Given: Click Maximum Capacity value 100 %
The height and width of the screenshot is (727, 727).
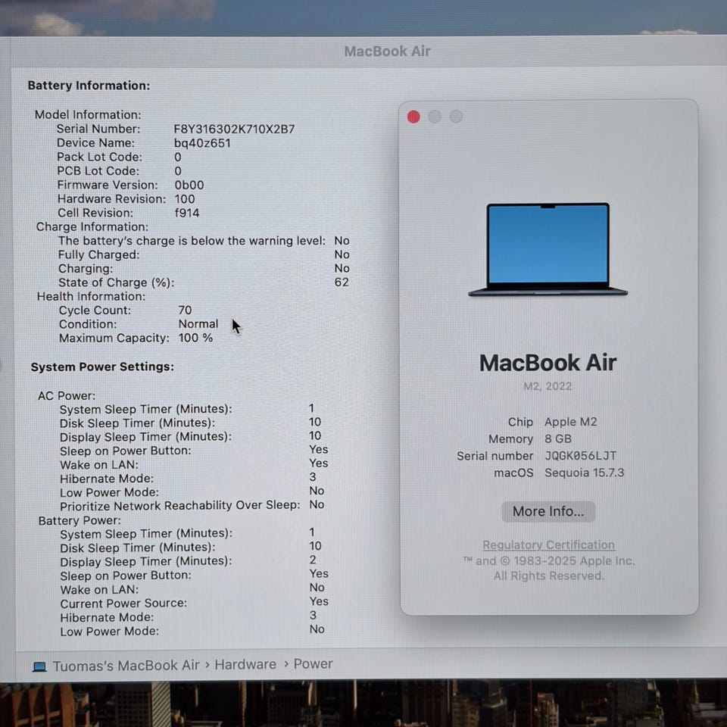Looking at the screenshot, I should click(x=195, y=338).
